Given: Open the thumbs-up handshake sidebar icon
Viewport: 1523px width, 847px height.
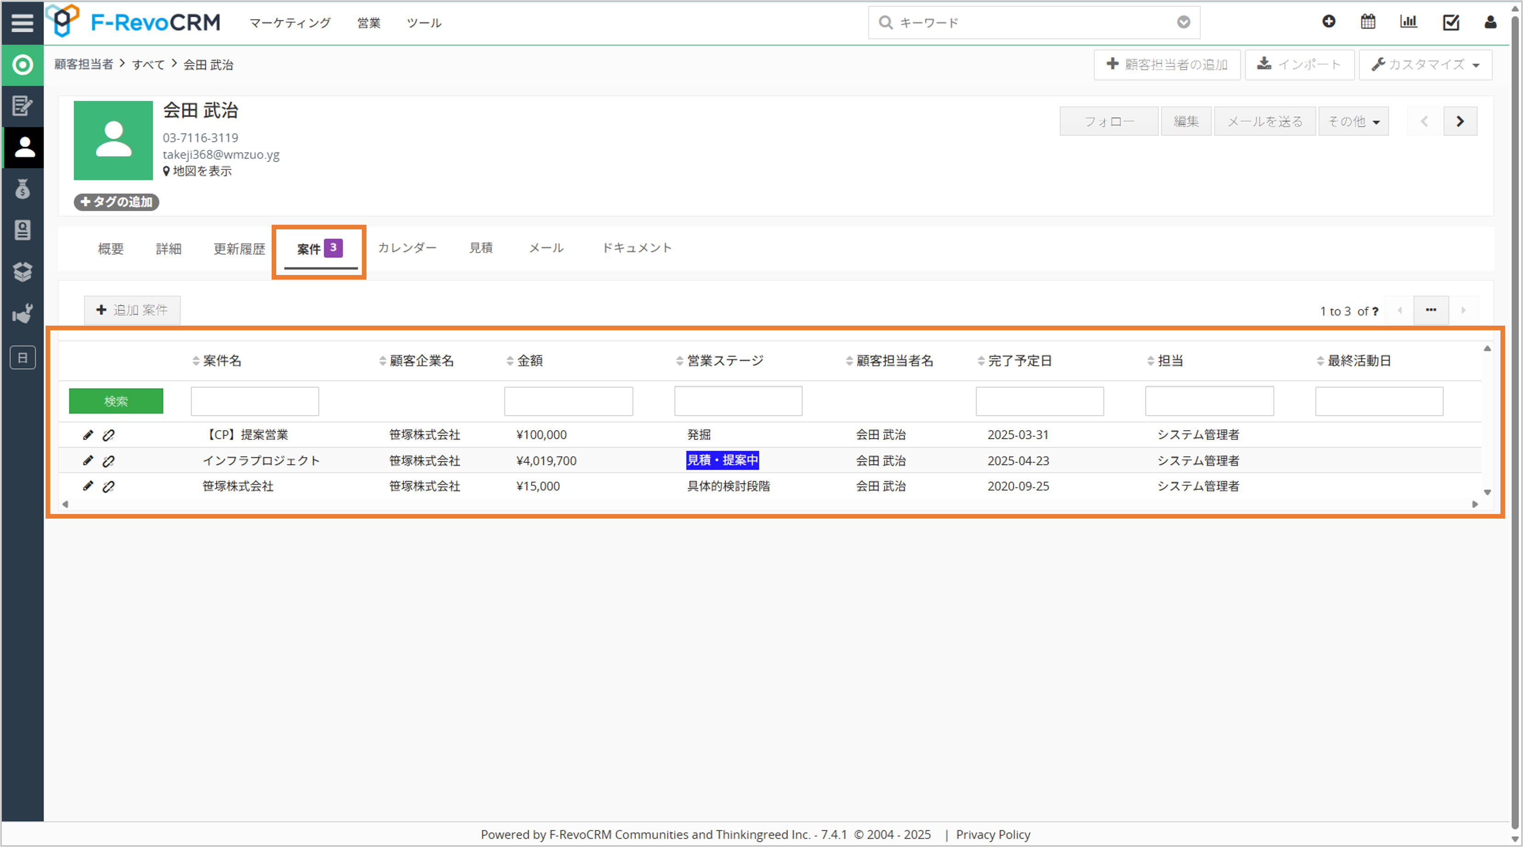Looking at the screenshot, I should pyautogui.click(x=23, y=314).
